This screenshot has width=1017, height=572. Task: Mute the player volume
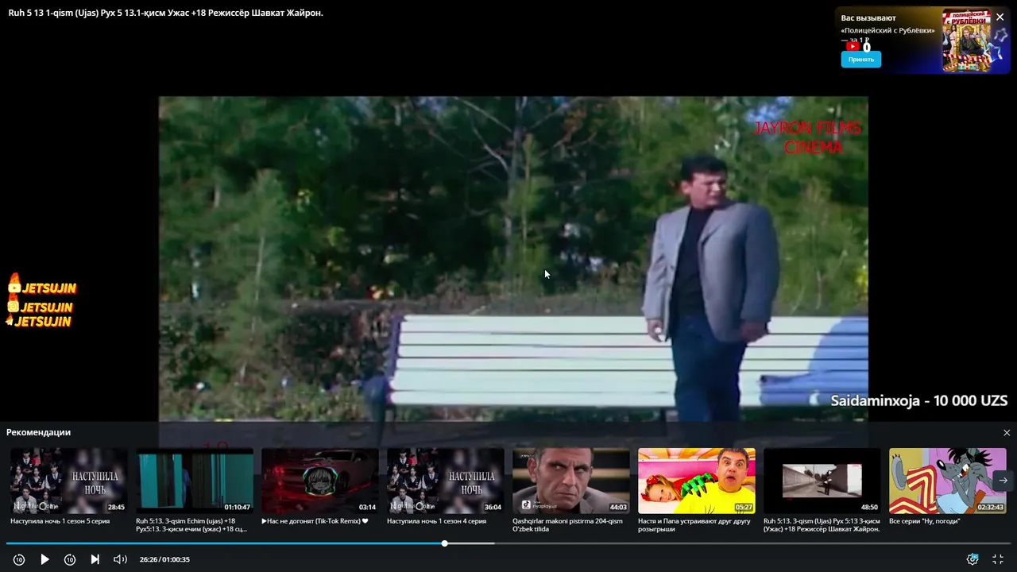tap(120, 559)
